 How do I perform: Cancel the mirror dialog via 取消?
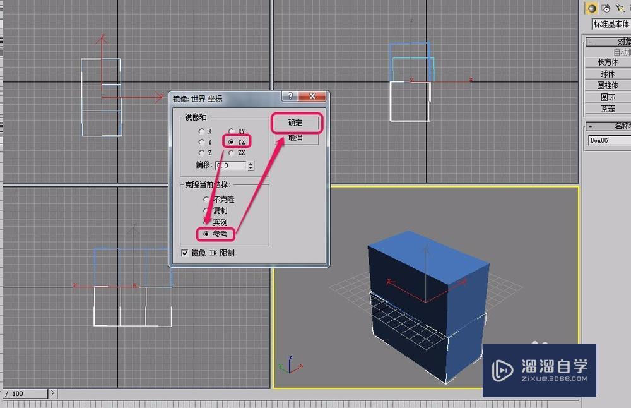tap(295, 138)
